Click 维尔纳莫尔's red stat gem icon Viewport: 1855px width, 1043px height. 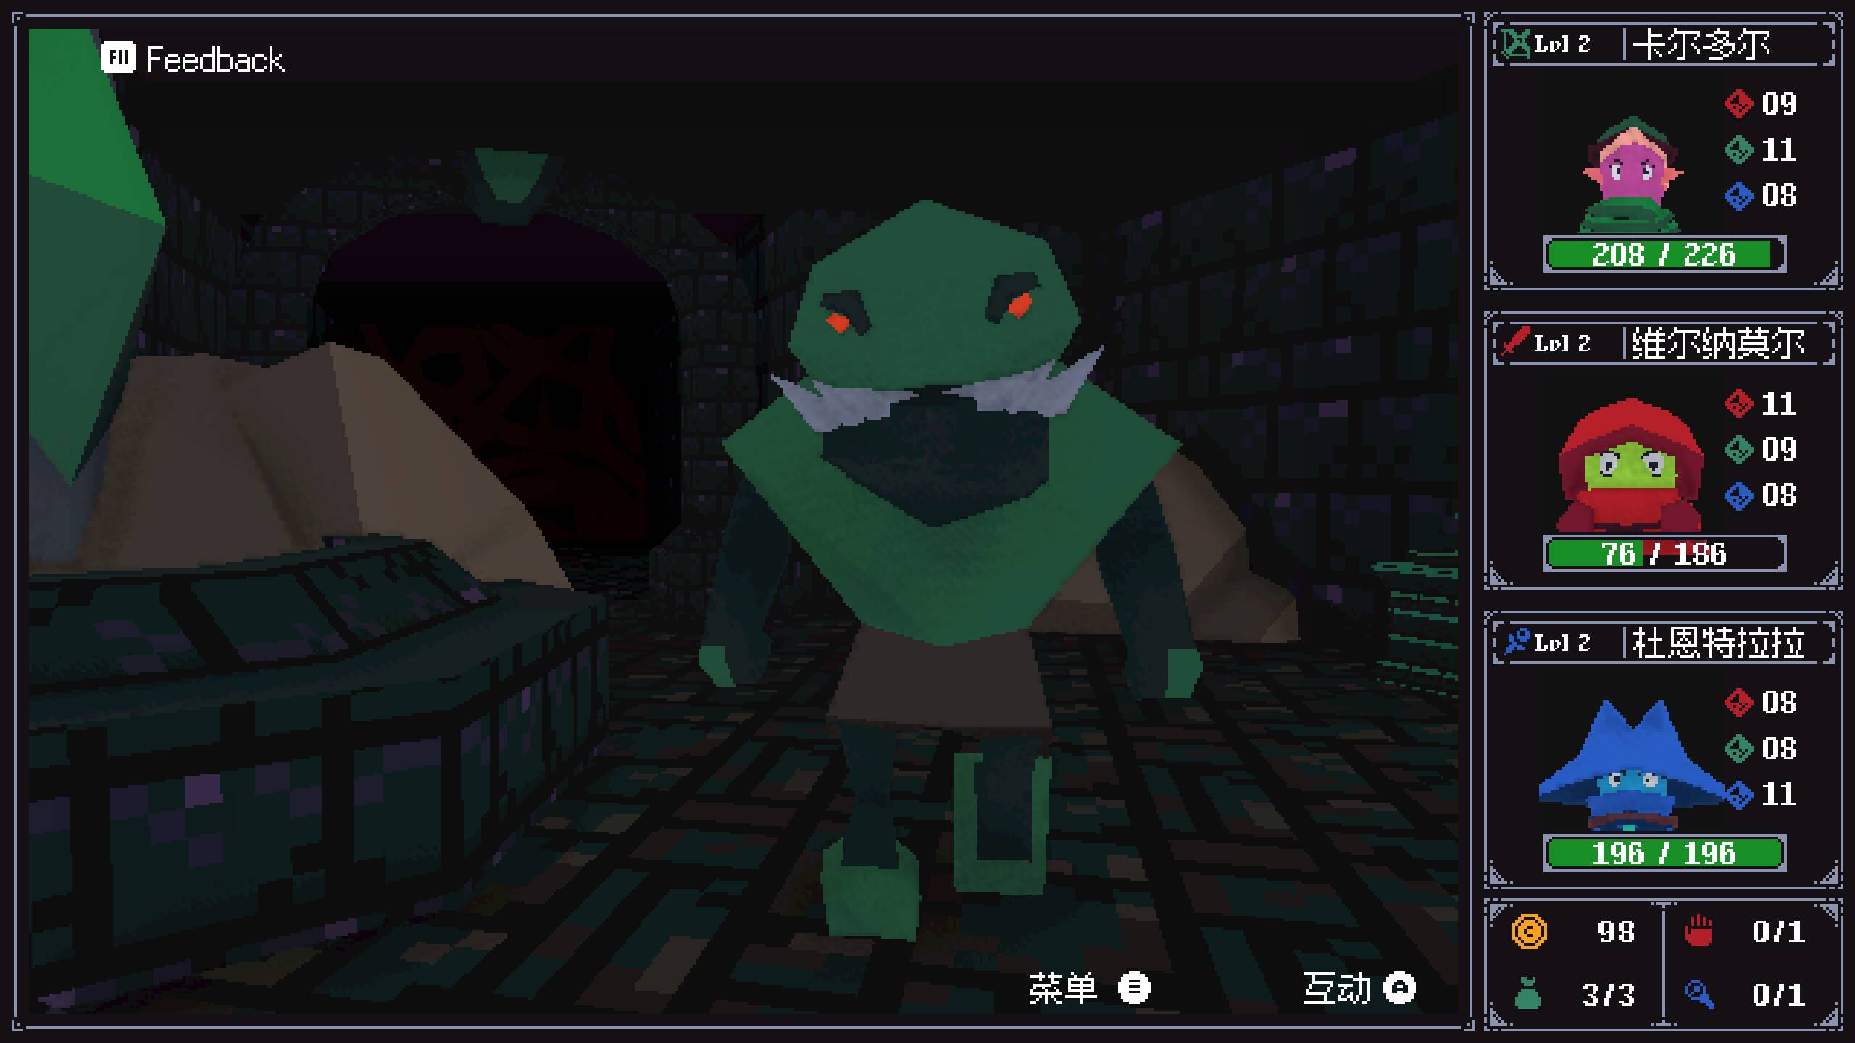pyautogui.click(x=1738, y=403)
